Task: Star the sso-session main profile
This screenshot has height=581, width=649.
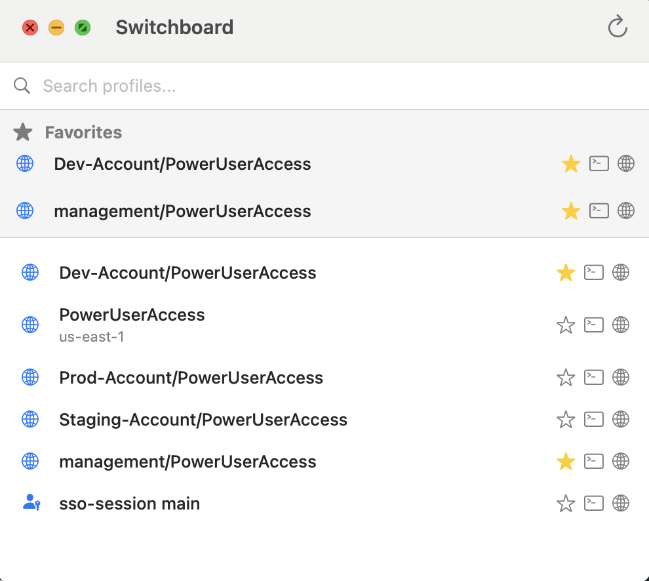Action: tap(566, 503)
